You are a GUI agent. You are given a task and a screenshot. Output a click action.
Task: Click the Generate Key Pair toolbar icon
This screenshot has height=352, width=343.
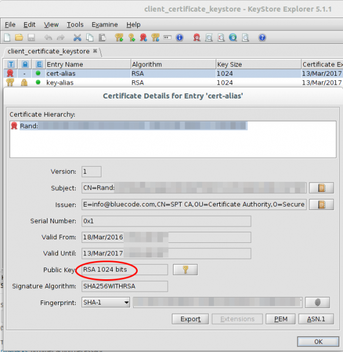(x=119, y=38)
